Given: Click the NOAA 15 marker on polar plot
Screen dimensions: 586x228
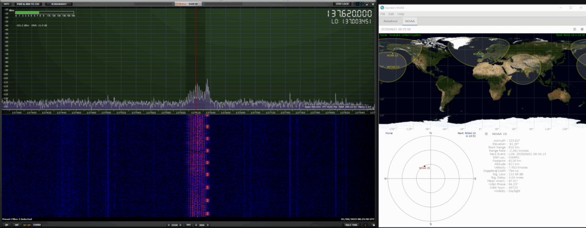Looking at the screenshot, I should coord(425,166).
